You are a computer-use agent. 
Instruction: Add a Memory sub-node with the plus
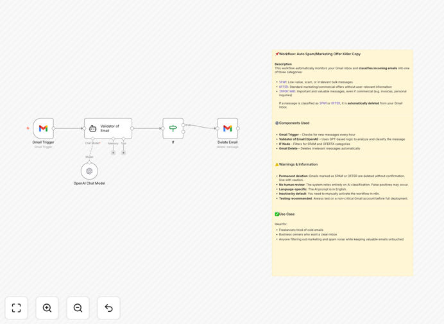[114, 153]
